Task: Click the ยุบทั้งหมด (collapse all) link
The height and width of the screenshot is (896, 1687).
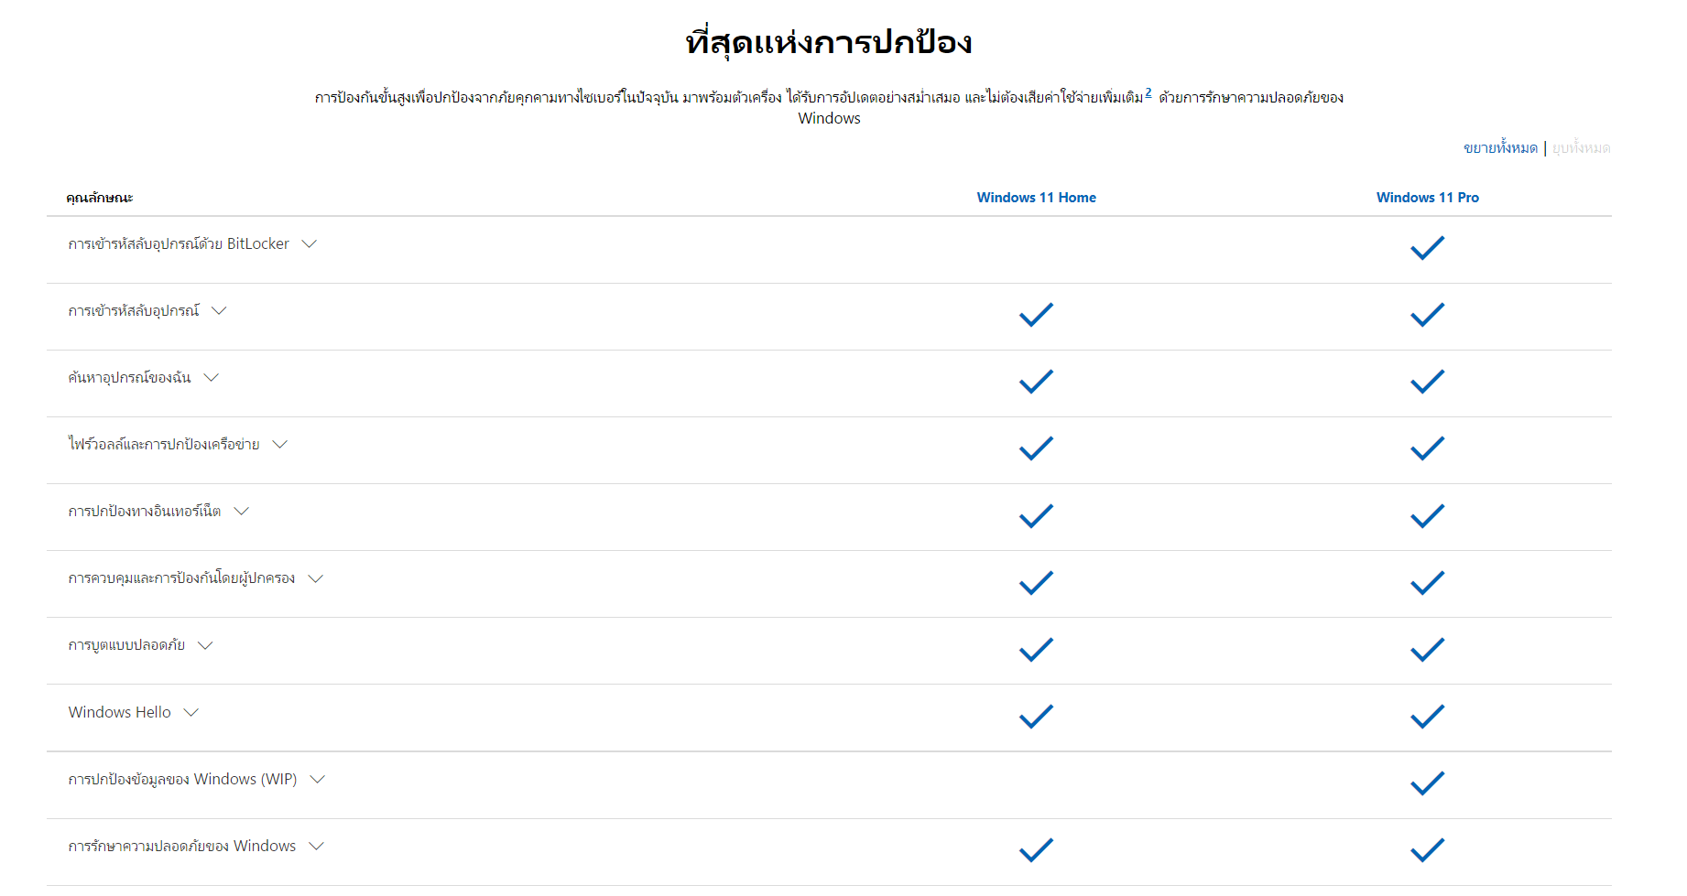Action: pyautogui.click(x=1581, y=148)
